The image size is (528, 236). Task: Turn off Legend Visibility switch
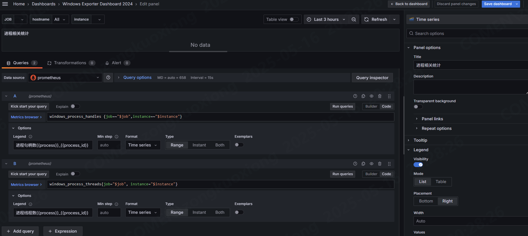[418, 165]
